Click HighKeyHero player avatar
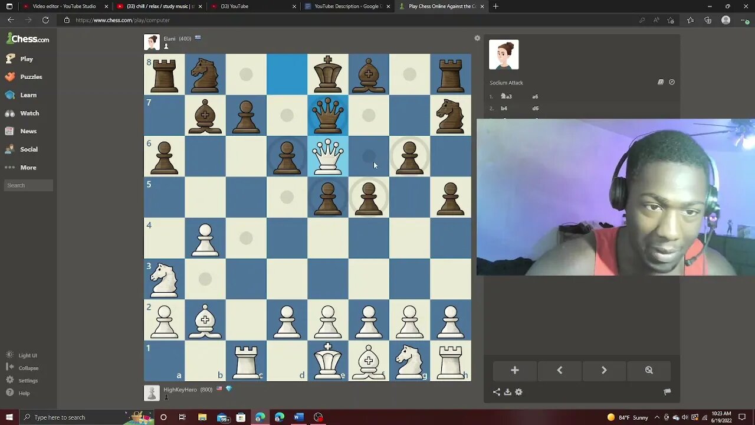The width and height of the screenshot is (755, 425). (x=152, y=393)
